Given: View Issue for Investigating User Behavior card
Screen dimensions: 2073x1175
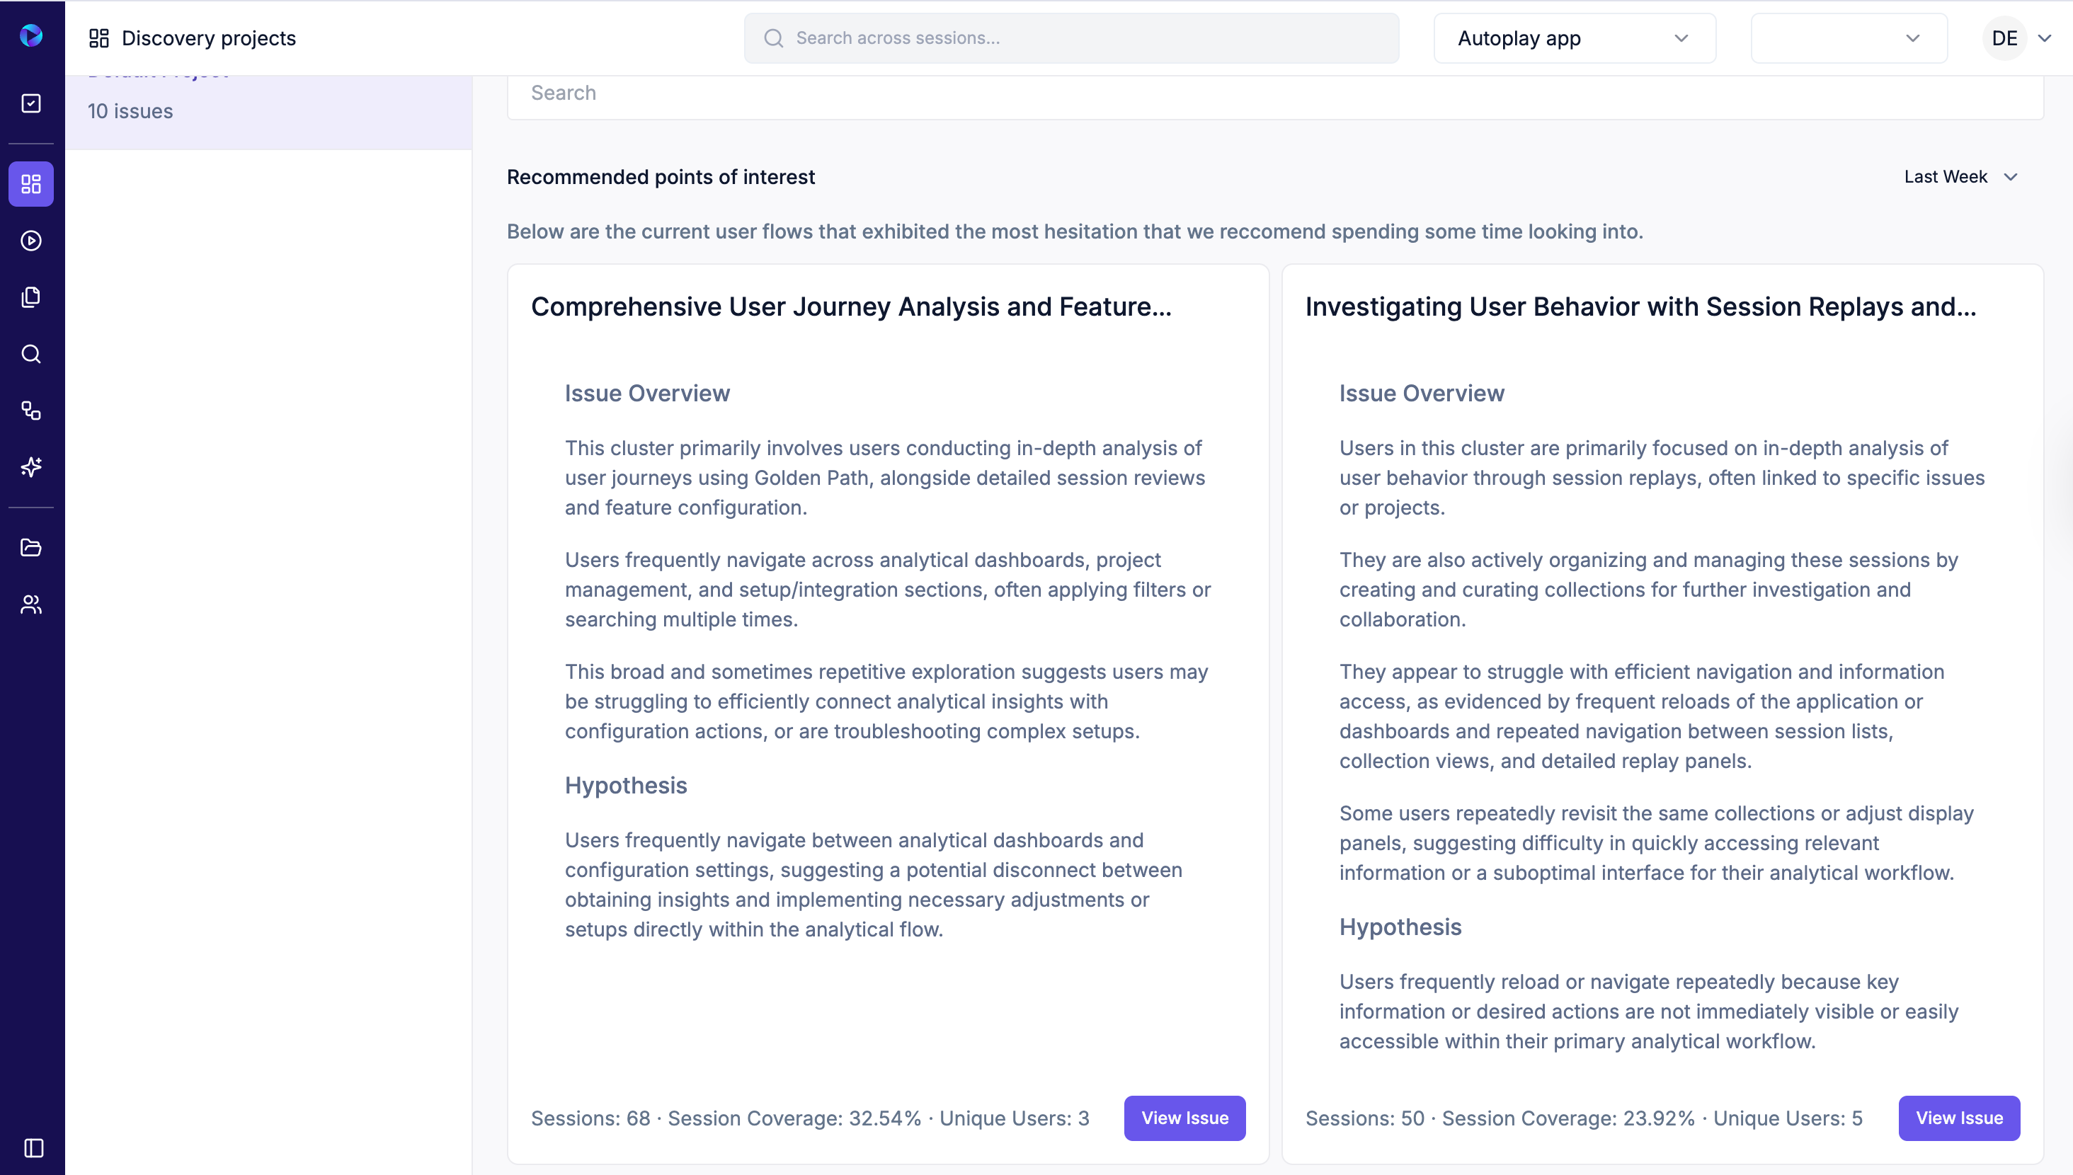Looking at the screenshot, I should click(1958, 1118).
